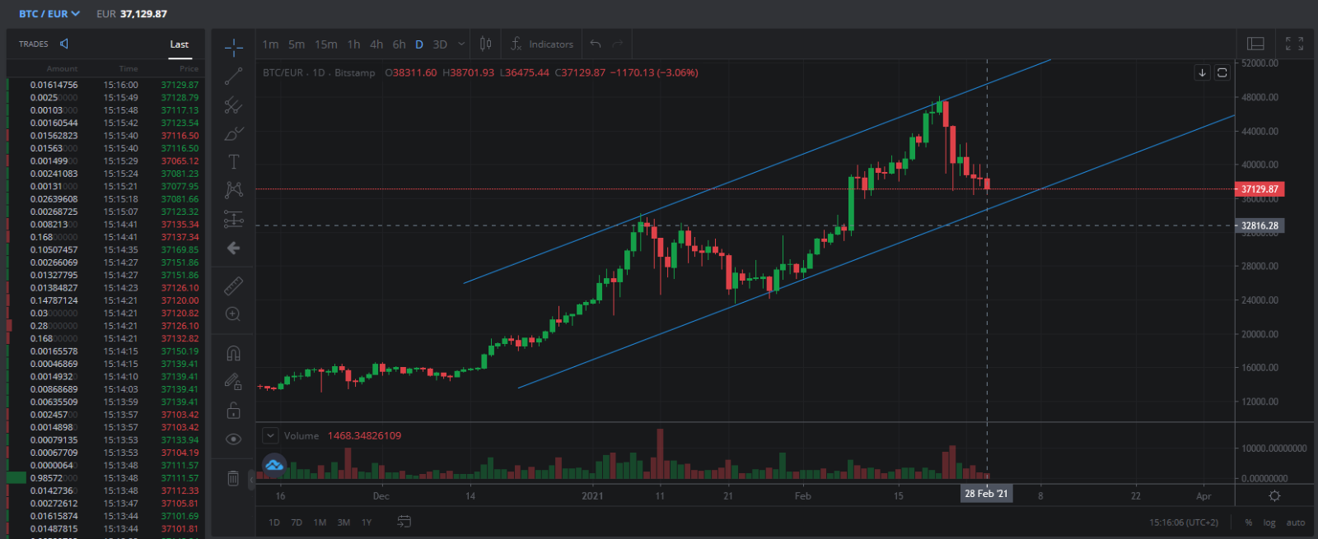
Task: Select the Last tab in Trades panel
Action: point(180,44)
